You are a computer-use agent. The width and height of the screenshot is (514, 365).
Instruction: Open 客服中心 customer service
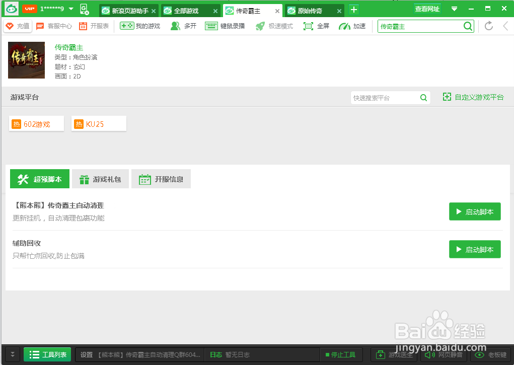(54, 26)
